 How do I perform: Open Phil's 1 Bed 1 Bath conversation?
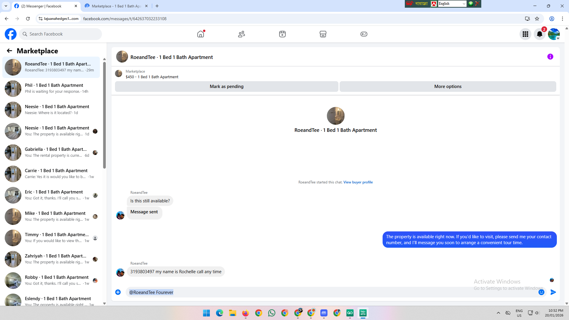pos(51,89)
